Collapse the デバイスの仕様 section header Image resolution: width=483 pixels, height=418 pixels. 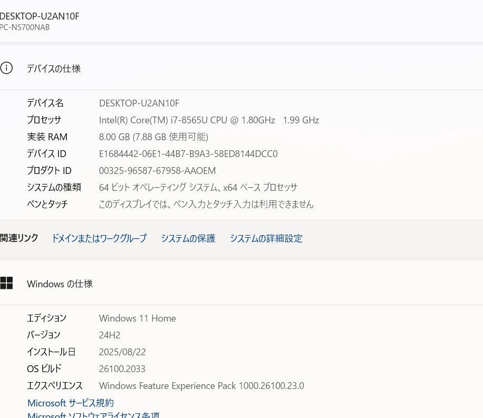click(241, 68)
